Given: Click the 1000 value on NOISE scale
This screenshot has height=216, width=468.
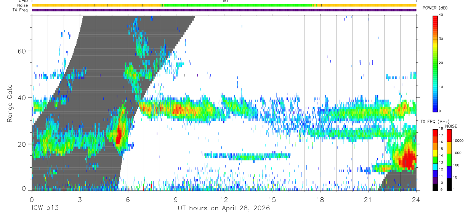Looking at the screenshot, I should [x=457, y=153].
